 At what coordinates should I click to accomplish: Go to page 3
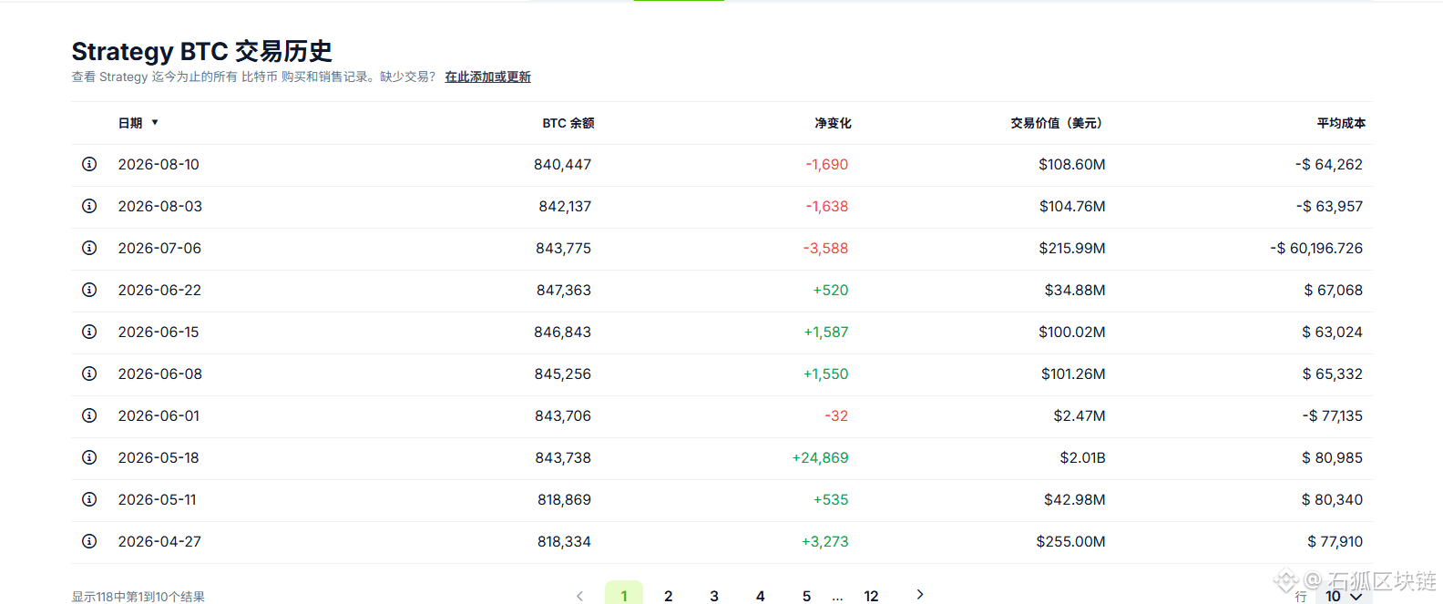714,596
